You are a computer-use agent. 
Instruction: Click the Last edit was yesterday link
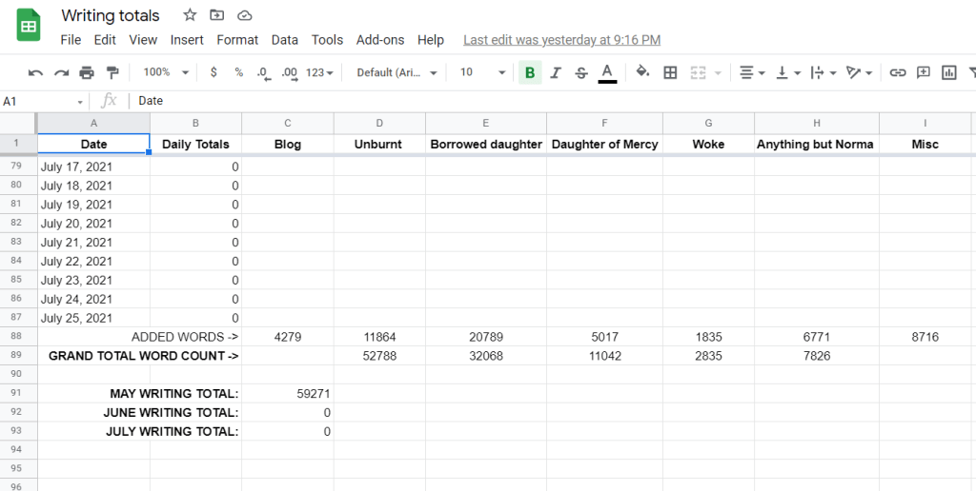coord(561,40)
